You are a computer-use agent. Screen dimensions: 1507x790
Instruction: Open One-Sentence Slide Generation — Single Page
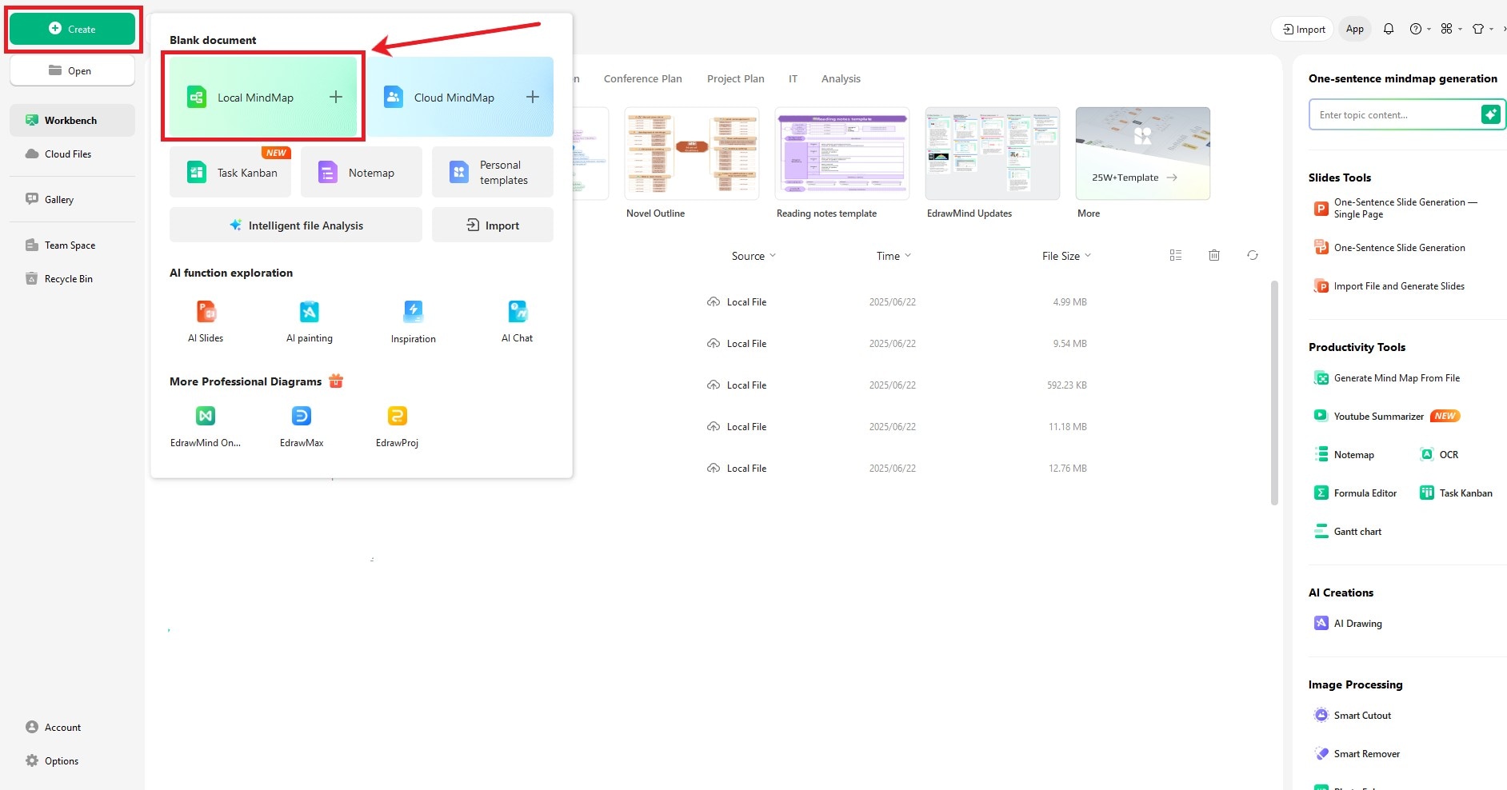point(1397,208)
